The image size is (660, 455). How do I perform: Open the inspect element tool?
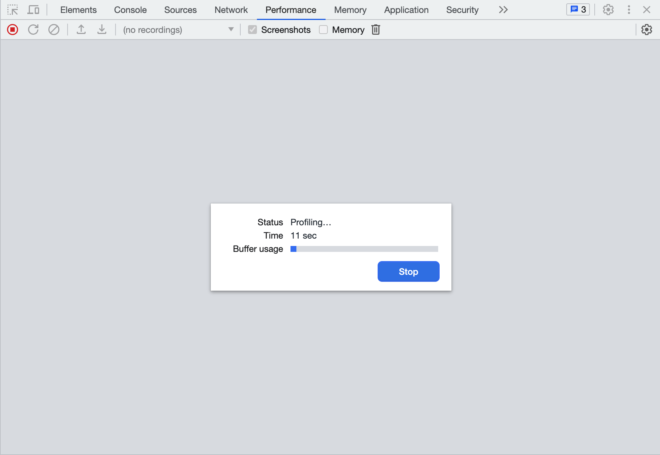(x=13, y=10)
